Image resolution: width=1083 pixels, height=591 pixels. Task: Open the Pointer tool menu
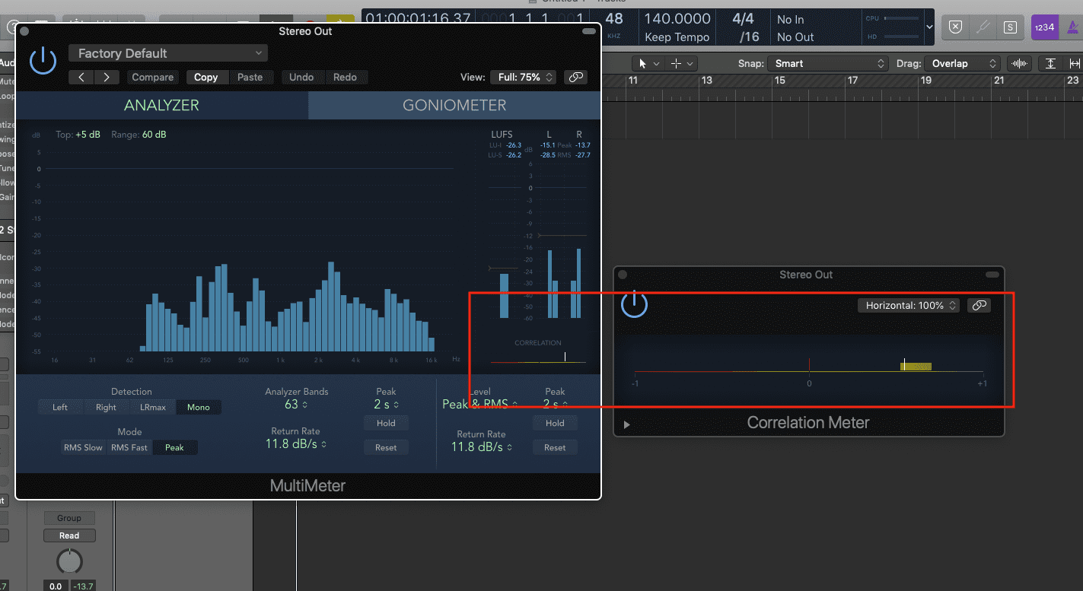(649, 64)
